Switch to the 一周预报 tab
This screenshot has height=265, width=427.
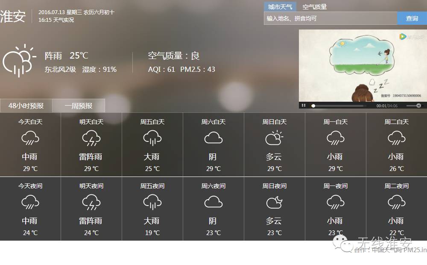click(78, 106)
